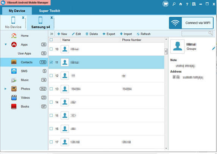The width and height of the screenshot is (217, 154).
Task: Close the Samsung s4 device tab
Action: click(x=52, y=17)
